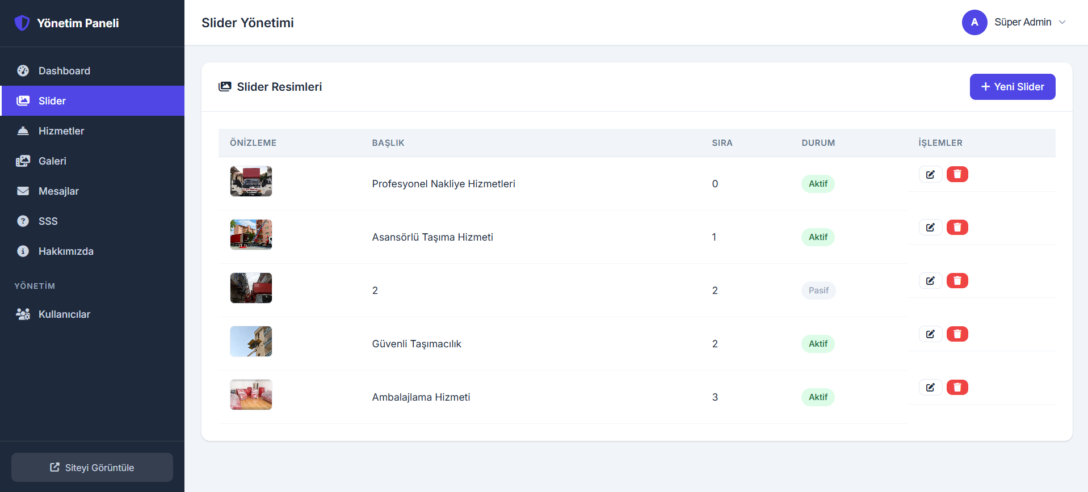The image size is (1088, 492).
Task: Select the Slider sidebar item
Action: pos(92,101)
